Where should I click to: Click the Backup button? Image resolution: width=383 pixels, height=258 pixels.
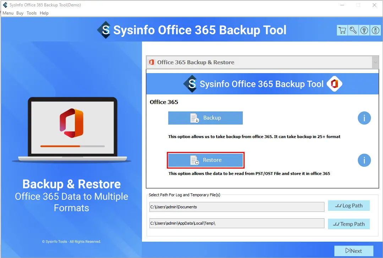point(206,118)
